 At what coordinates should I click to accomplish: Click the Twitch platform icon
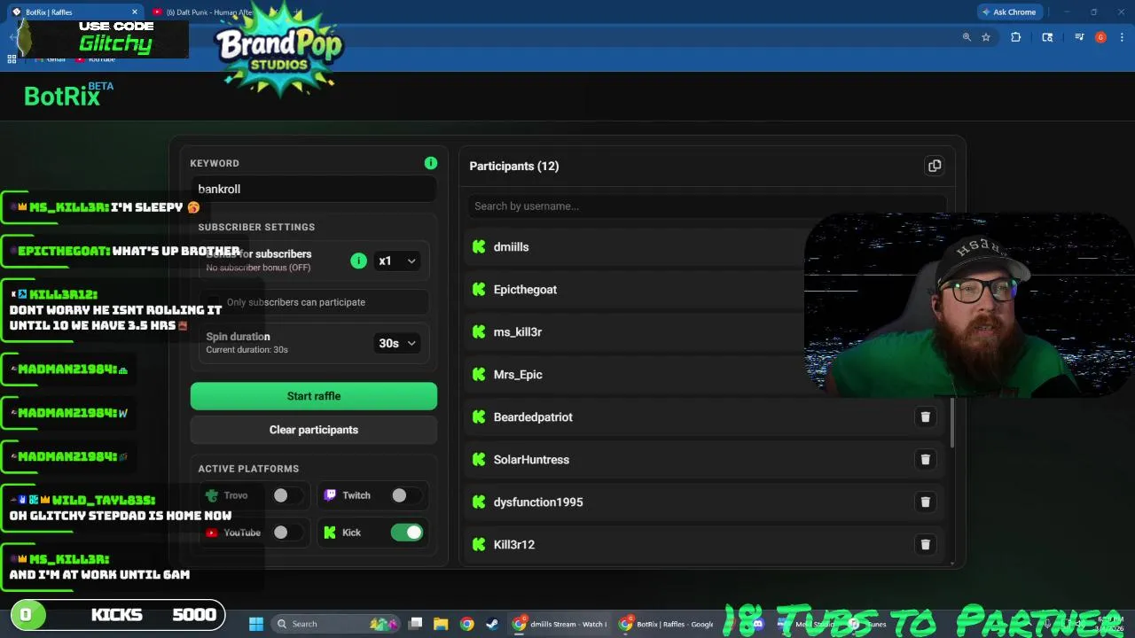tap(330, 495)
